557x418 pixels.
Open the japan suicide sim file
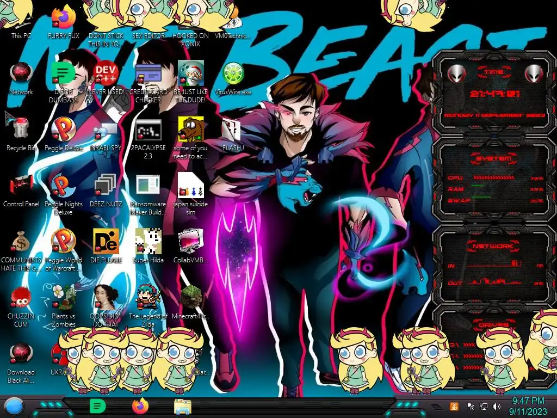[x=191, y=185]
